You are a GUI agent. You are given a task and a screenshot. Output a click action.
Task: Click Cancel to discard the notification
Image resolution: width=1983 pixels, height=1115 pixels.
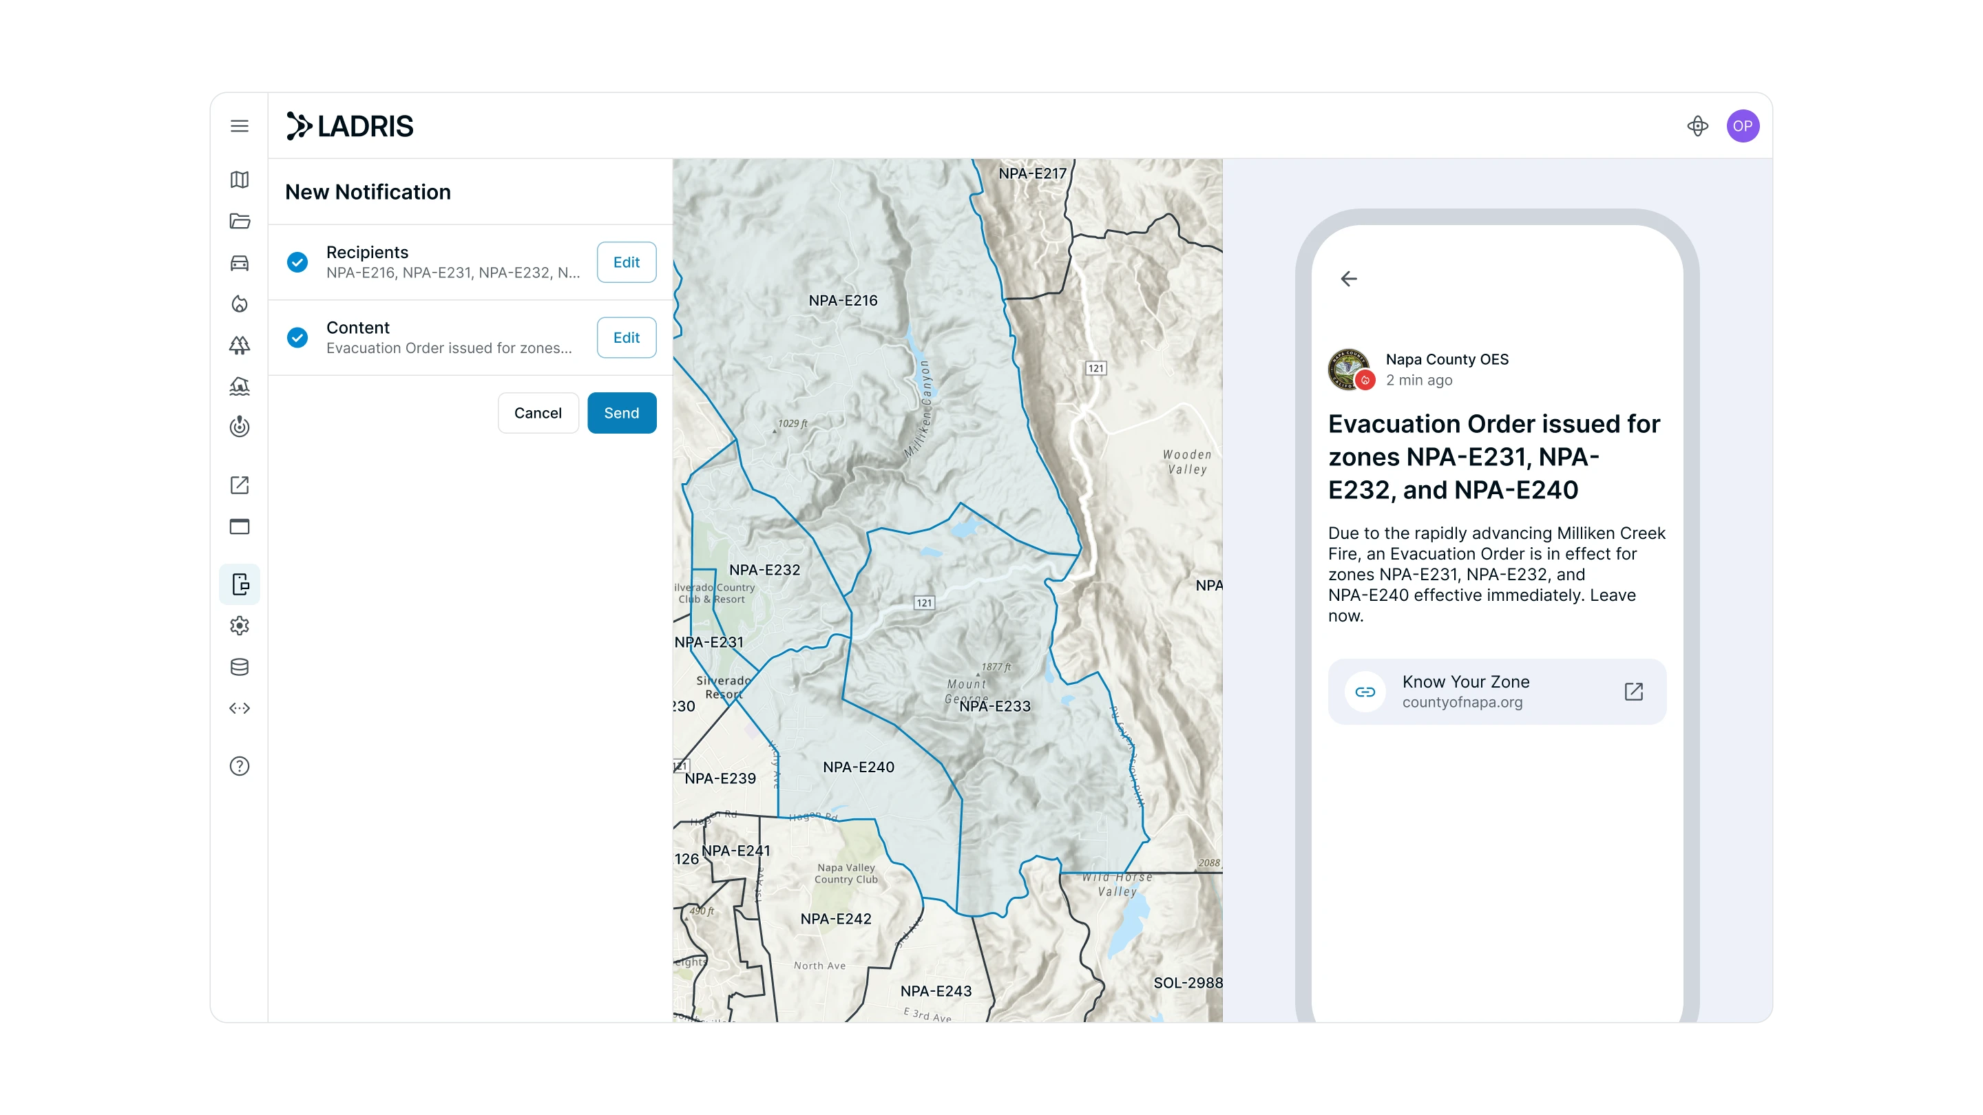pyautogui.click(x=537, y=412)
